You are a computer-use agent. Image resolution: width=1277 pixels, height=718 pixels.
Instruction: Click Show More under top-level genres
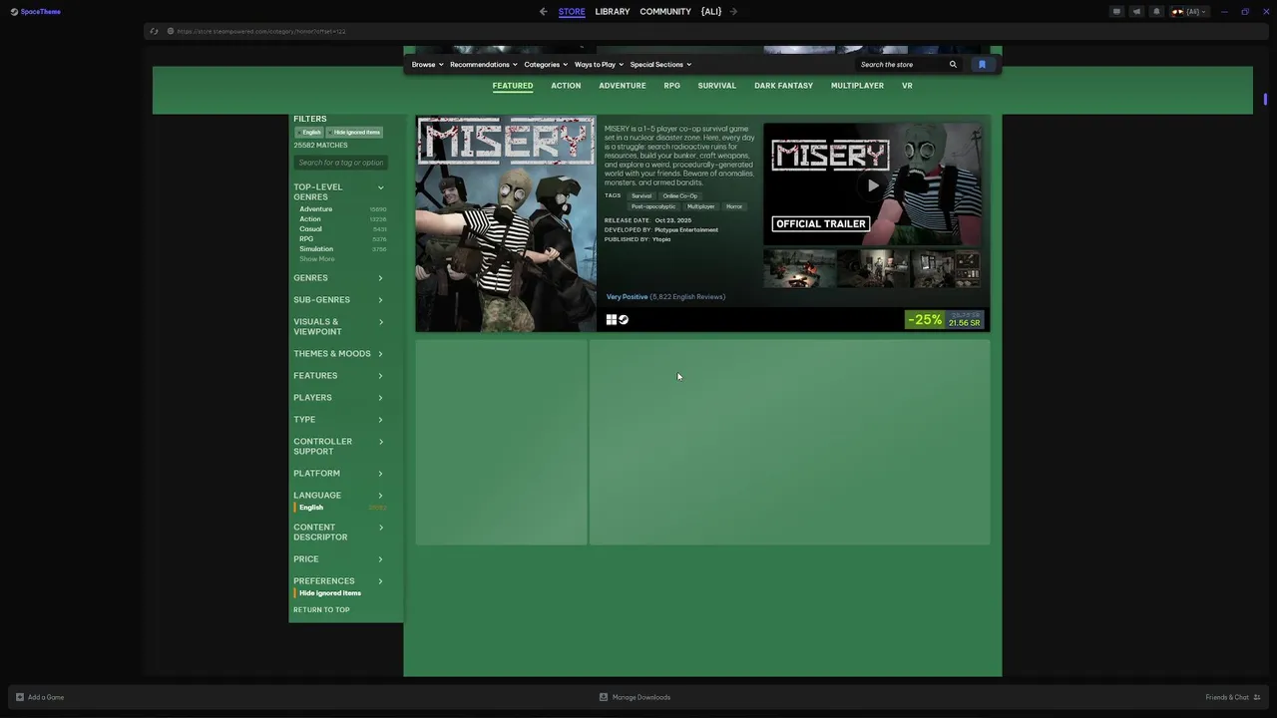pyautogui.click(x=317, y=259)
